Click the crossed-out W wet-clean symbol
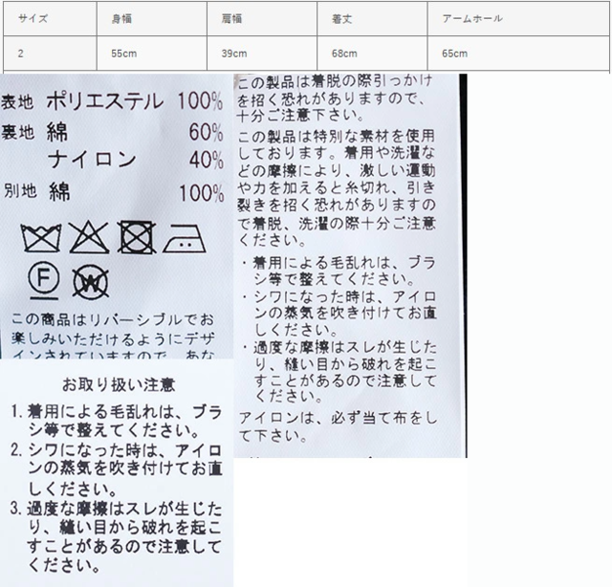This screenshot has height=587, width=612. pyautogui.click(x=91, y=282)
